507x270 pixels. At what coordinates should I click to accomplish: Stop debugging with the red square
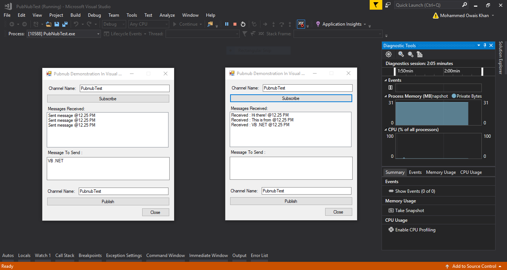coord(235,24)
